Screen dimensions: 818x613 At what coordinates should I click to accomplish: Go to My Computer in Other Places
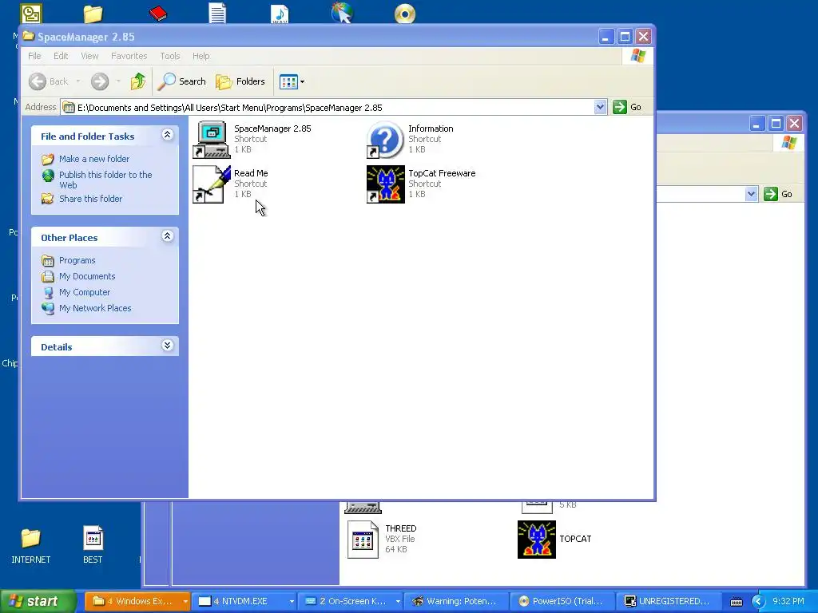[85, 292]
